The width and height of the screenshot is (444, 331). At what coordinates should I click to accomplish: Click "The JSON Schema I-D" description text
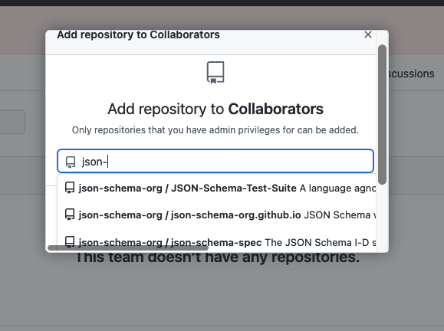click(317, 242)
